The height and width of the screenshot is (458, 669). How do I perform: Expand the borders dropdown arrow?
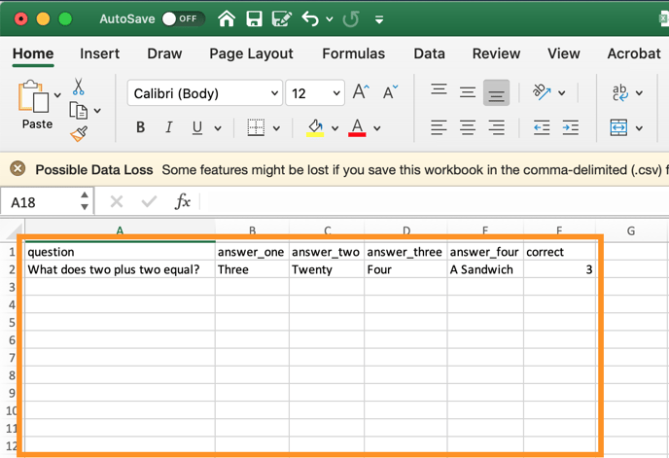point(276,128)
